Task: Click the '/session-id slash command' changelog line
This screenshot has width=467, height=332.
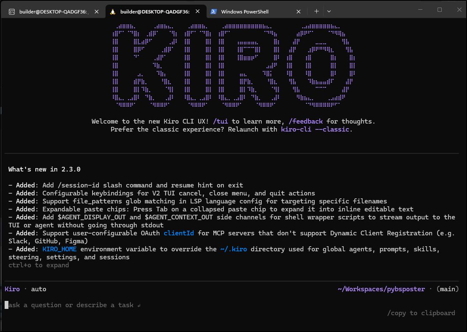Action: 126,185
